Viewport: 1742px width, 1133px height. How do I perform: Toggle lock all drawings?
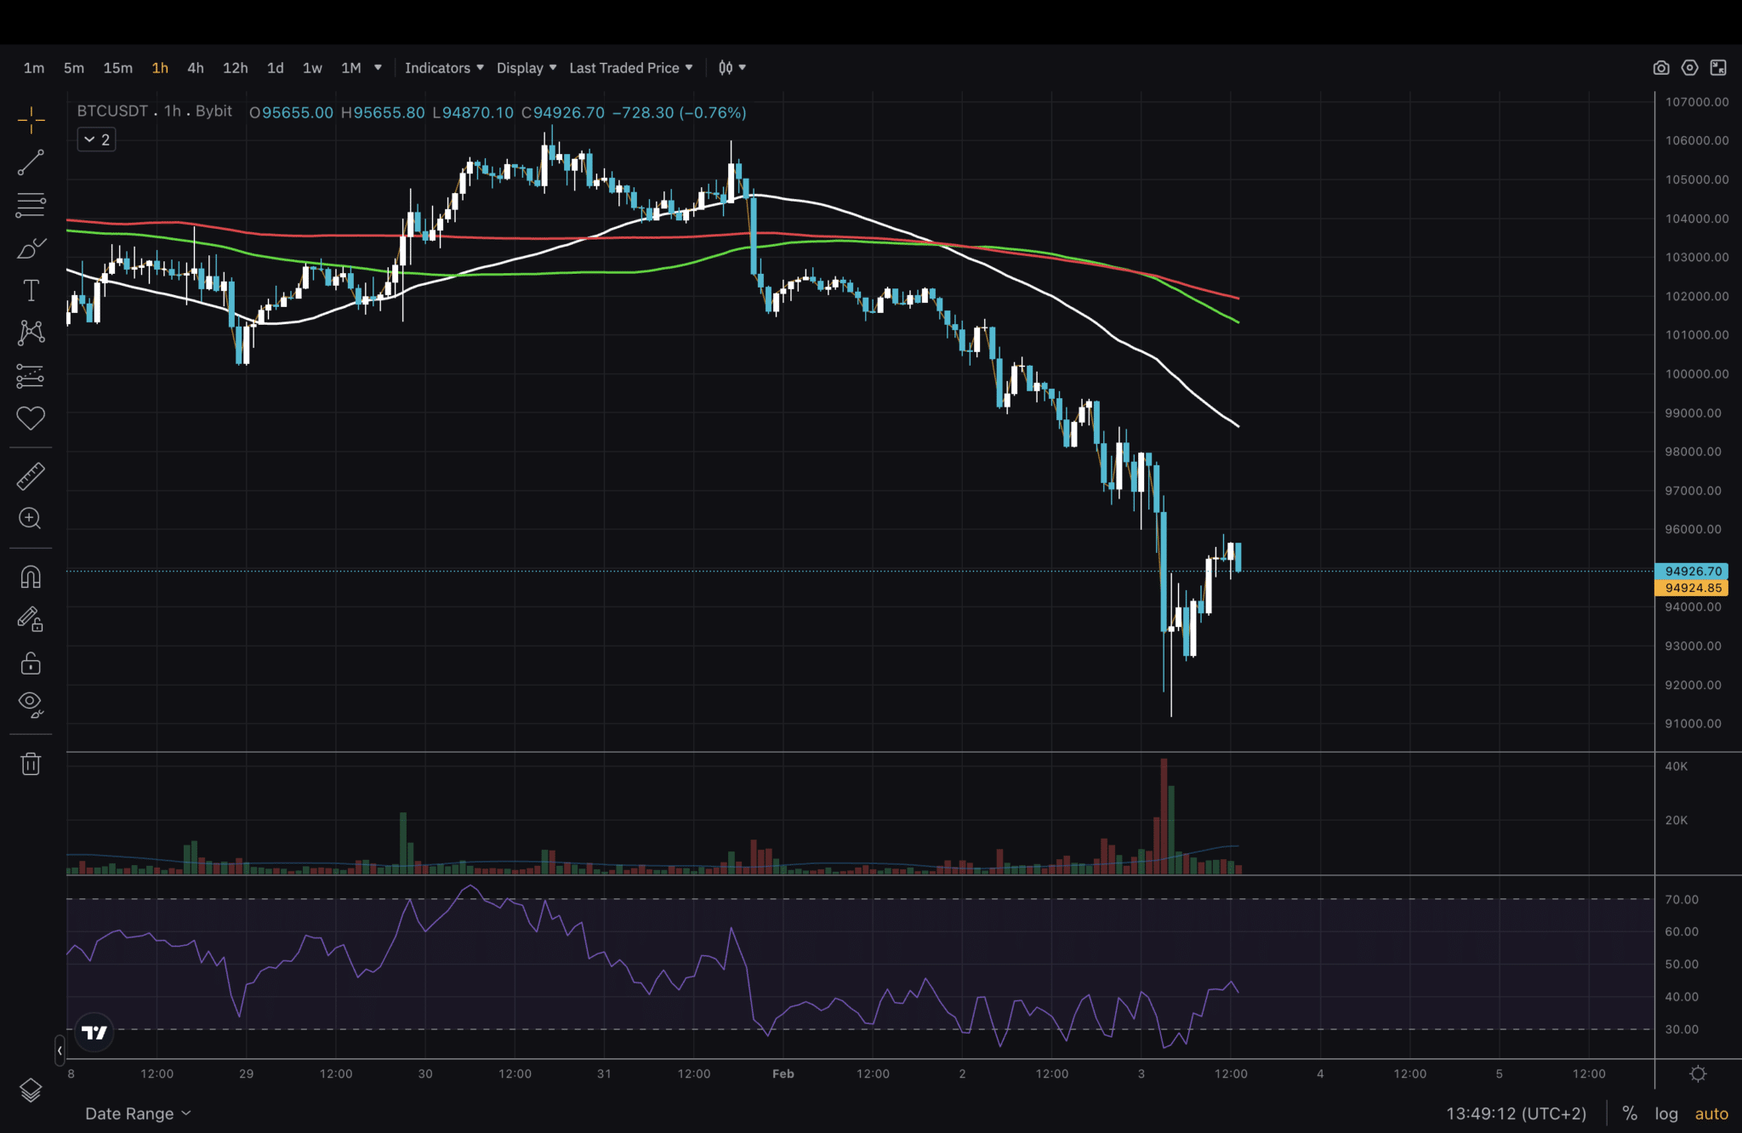31,663
